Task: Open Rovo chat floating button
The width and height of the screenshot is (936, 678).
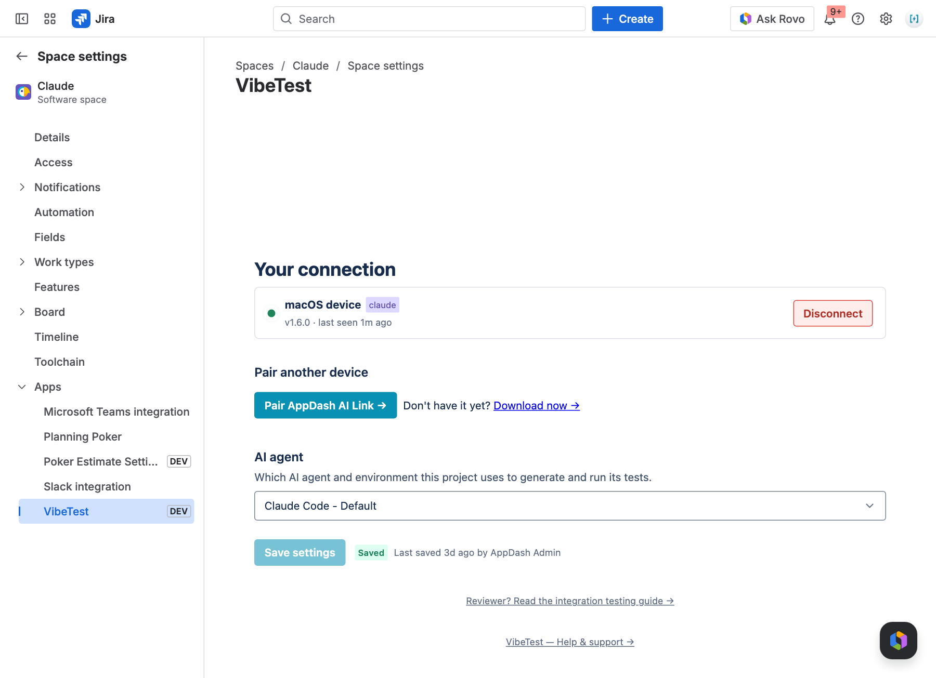Action: (898, 640)
